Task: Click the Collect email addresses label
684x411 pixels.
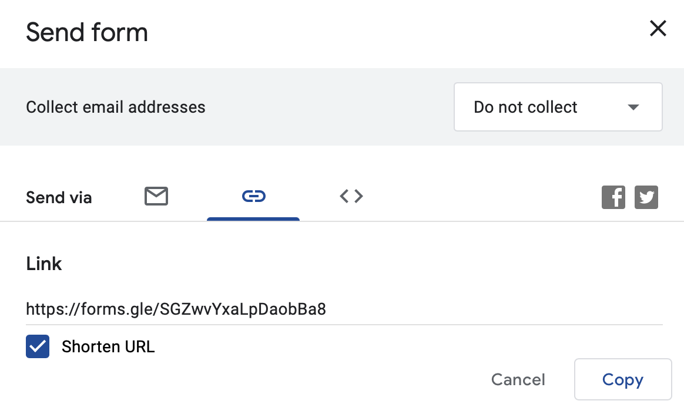Action: [x=116, y=107]
